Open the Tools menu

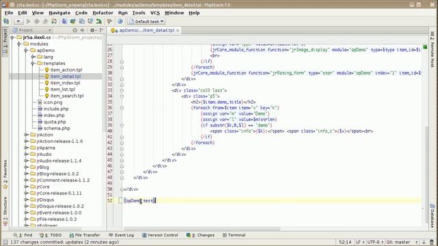point(138,13)
